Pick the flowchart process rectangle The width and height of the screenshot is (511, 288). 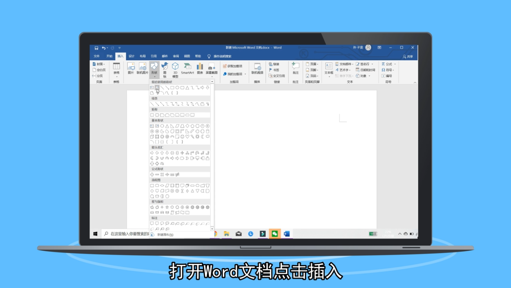pyautogui.click(x=152, y=185)
